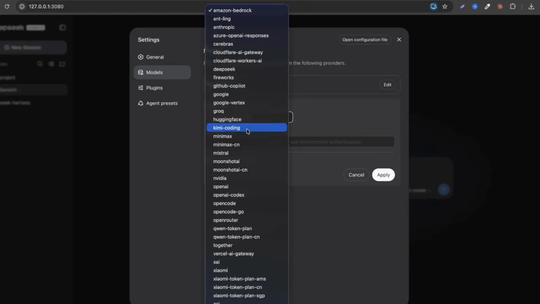Select xiaomi-token-plan-ams option
The height and width of the screenshot is (304, 540).
(247, 279)
